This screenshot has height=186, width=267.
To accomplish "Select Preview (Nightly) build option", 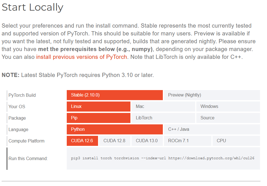I will (x=212, y=95).
